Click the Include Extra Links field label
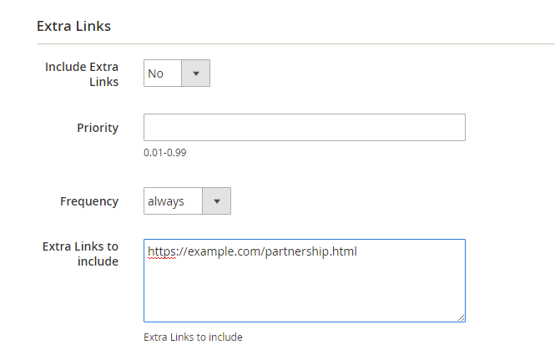This screenshot has height=360, width=555. [x=82, y=74]
